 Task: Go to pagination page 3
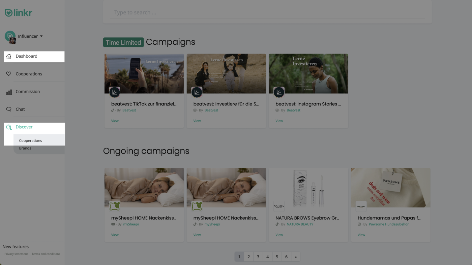(258, 257)
